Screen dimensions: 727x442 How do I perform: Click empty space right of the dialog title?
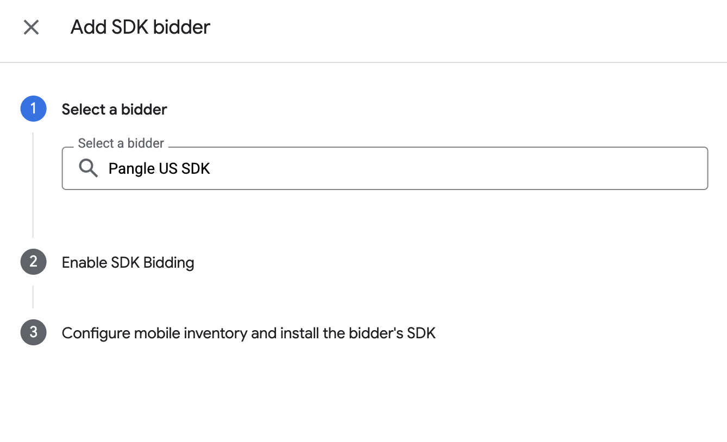pos(467,27)
